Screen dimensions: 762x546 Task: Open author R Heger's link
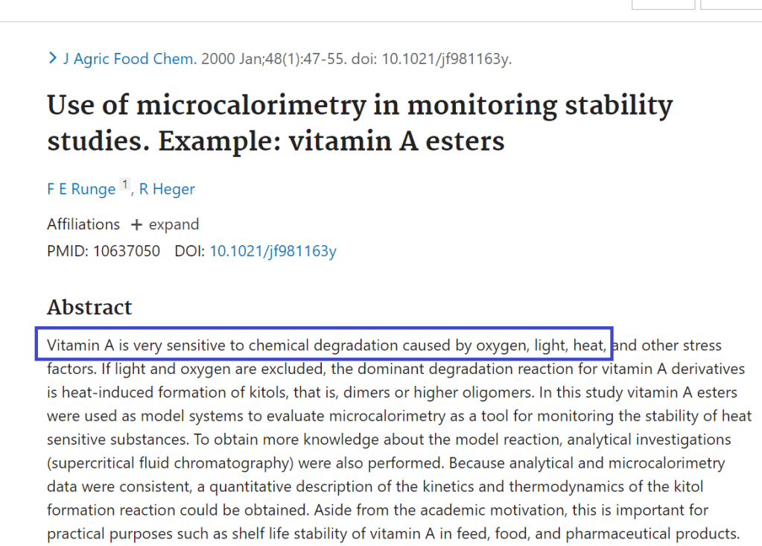[x=167, y=189]
